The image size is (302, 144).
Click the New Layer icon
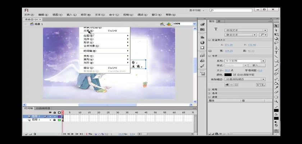[x=26, y=134]
